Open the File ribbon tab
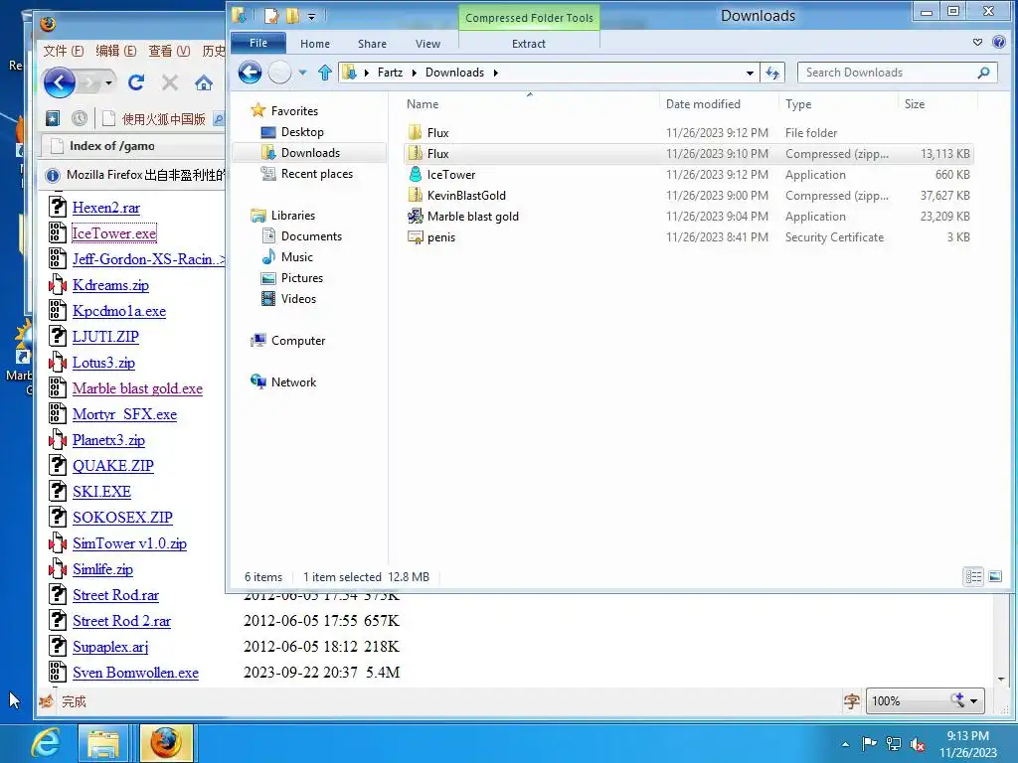This screenshot has height=763, width=1018. pyautogui.click(x=258, y=43)
